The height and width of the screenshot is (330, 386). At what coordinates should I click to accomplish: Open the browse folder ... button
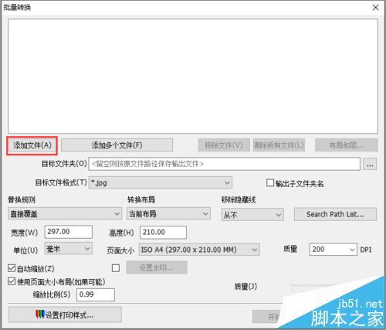point(370,164)
